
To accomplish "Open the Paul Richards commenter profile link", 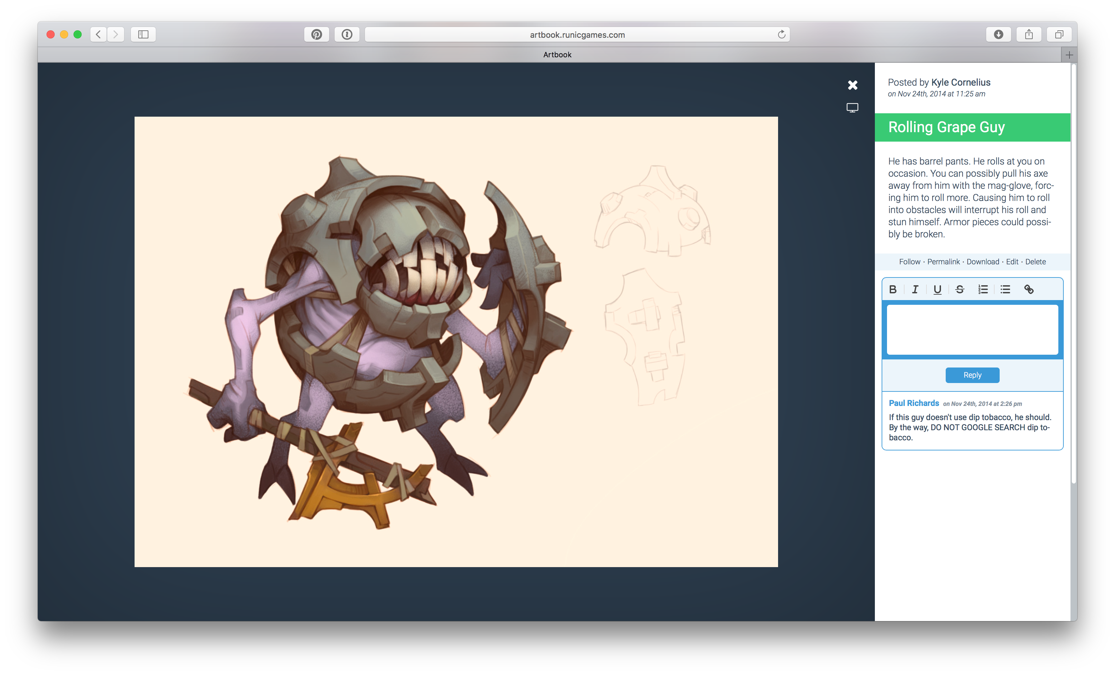I will [914, 403].
